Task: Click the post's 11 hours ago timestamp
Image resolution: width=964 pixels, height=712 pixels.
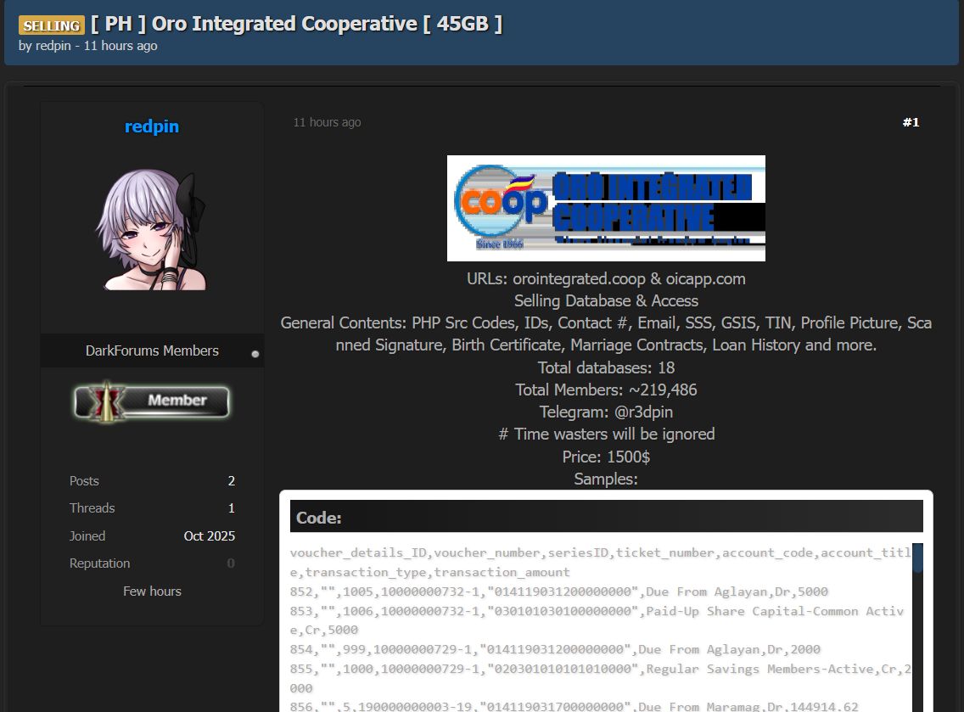Action: [x=327, y=122]
